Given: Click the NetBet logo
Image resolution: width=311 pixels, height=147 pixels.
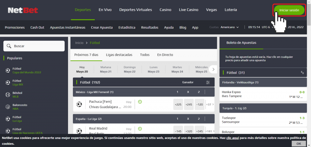Looking at the screenshot, I should click(x=23, y=10).
